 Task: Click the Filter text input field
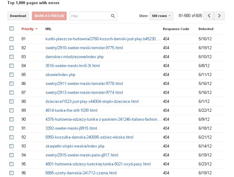tap(90, 16)
